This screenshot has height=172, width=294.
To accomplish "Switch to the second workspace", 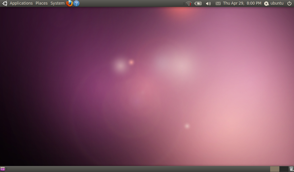I will [x=284, y=169].
